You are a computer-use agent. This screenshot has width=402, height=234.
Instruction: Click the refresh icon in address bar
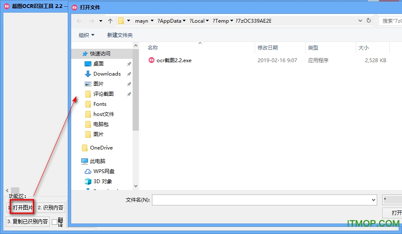pyautogui.click(x=369, y=21)
